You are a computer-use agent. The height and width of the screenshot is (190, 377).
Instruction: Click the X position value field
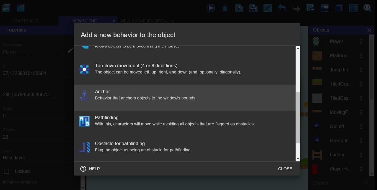point(37,73)
